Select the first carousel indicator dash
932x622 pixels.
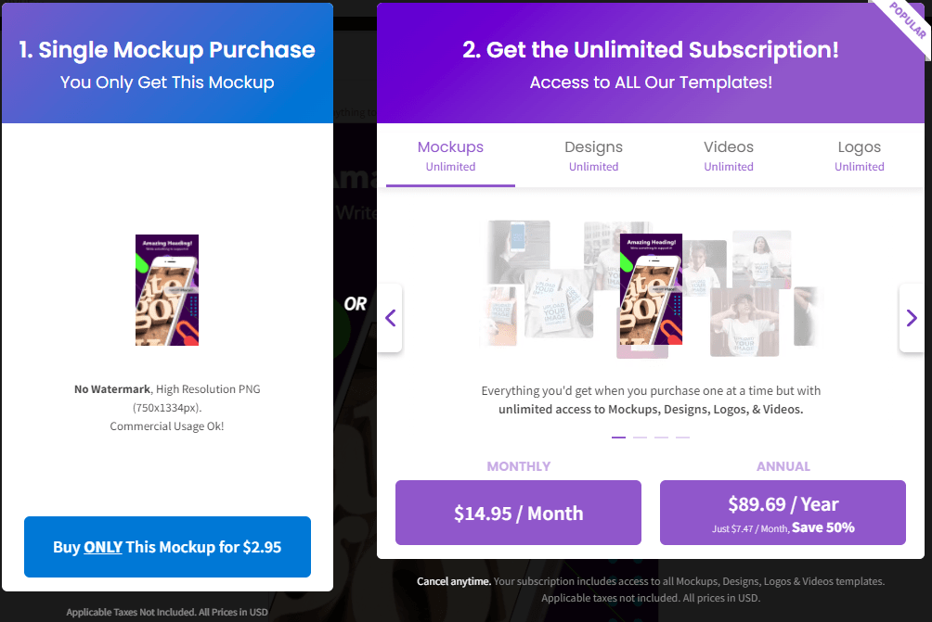coord(618,437)
